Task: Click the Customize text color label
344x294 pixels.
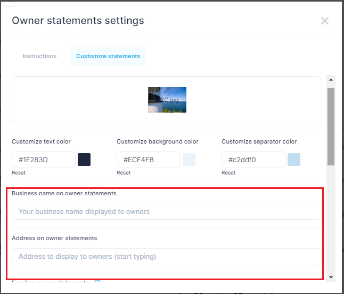Action: coord(41,141)
